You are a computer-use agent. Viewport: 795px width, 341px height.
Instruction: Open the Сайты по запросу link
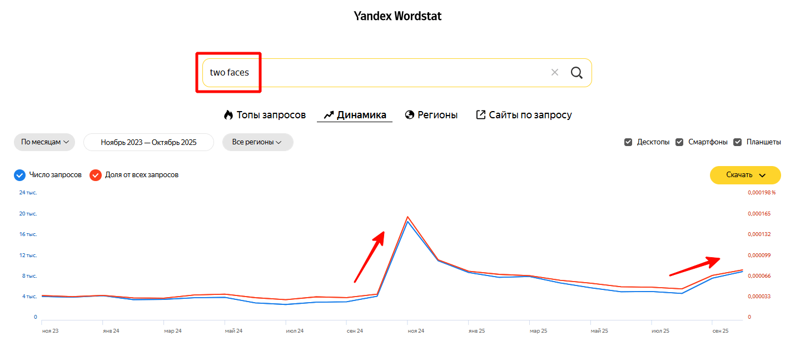click(530, 115)
